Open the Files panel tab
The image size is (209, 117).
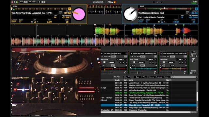144,77
